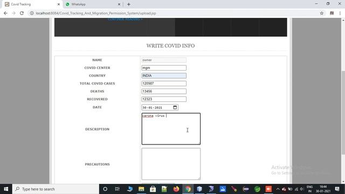The image size is (345, 194).
Task: Click the PRECAUTIONS label
Action: pos(97,164)
